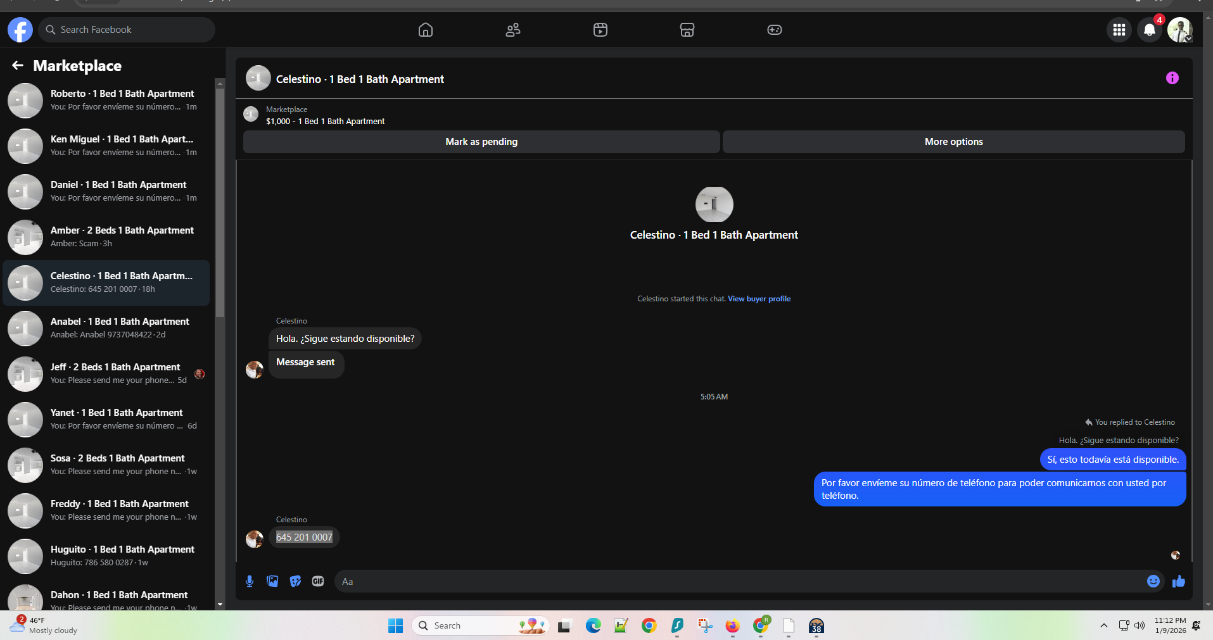Image resolution: width=1213 pixels, height=640 pixels.
Task: Open the apps grid menu
Action: 1119,30
